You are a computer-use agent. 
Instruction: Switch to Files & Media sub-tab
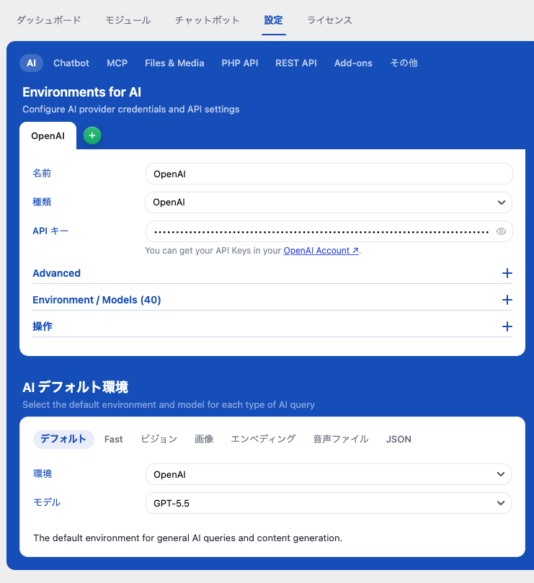click(x=174, y=63)
